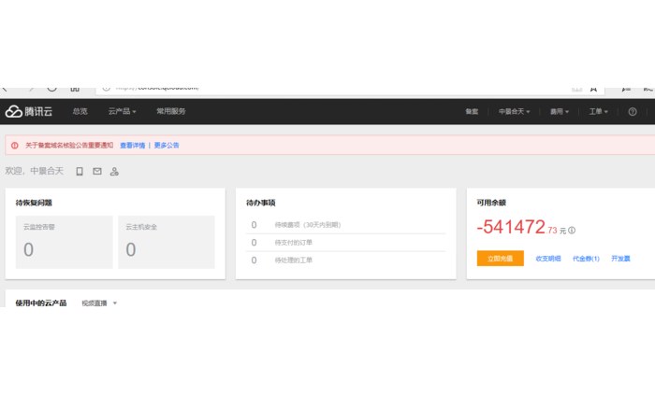Image resolution: width=655 pixels, height=394 pixels.
Task: Expand the 费用 dropdown in top bar
Action: [560, 111]
